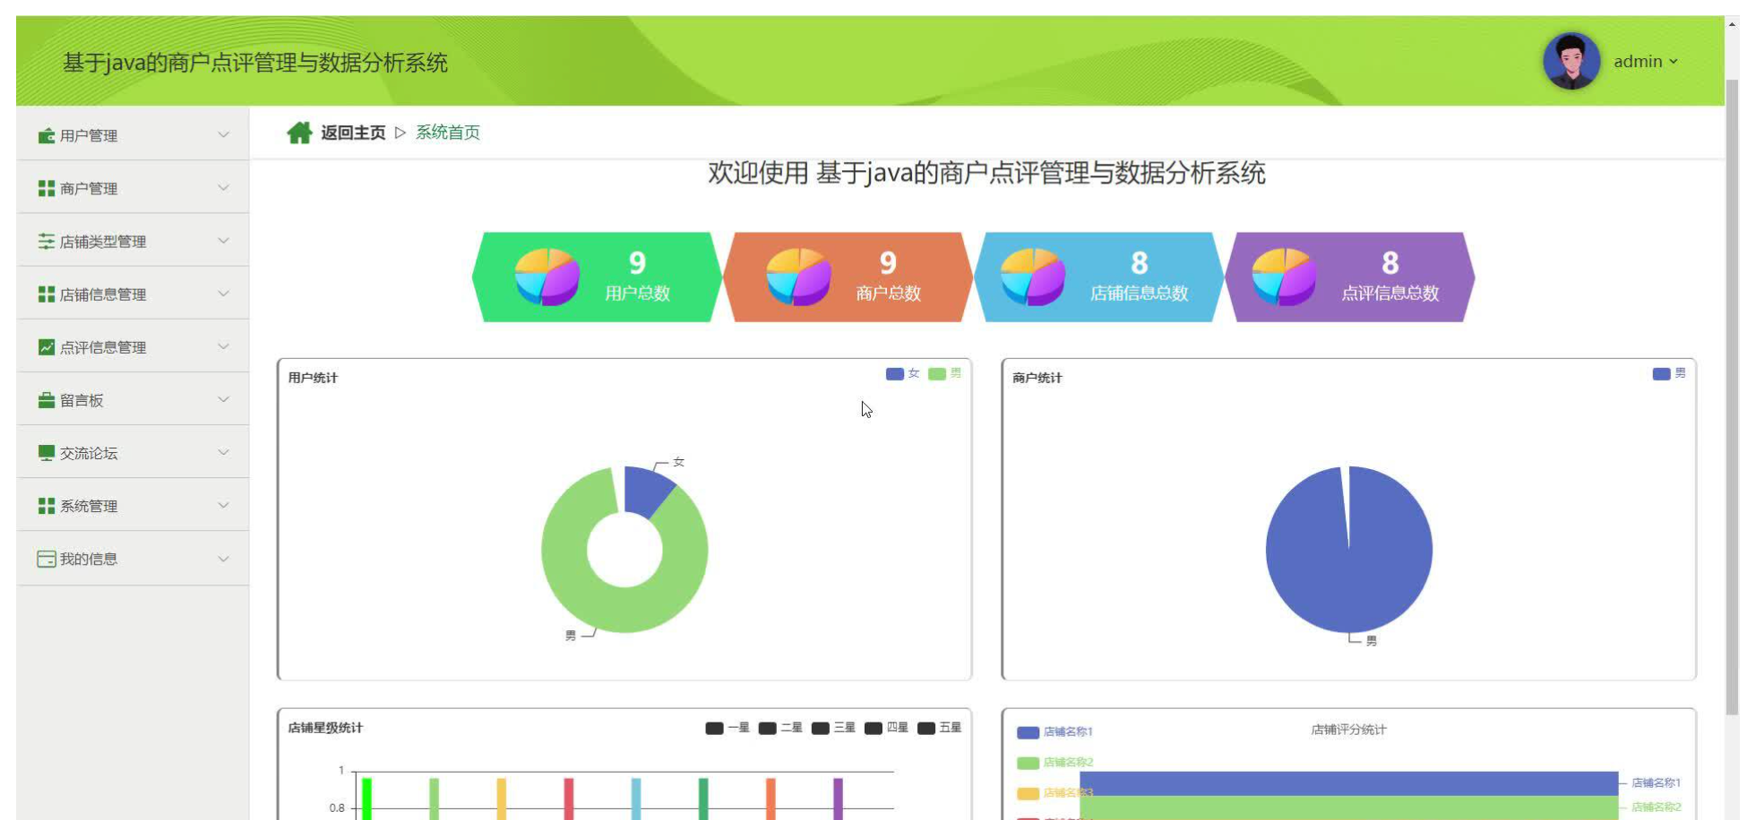Screen dimensions: 1747x820
Task: Open the 点评信息管理 menu item
Action: click(x=133, y=346)
